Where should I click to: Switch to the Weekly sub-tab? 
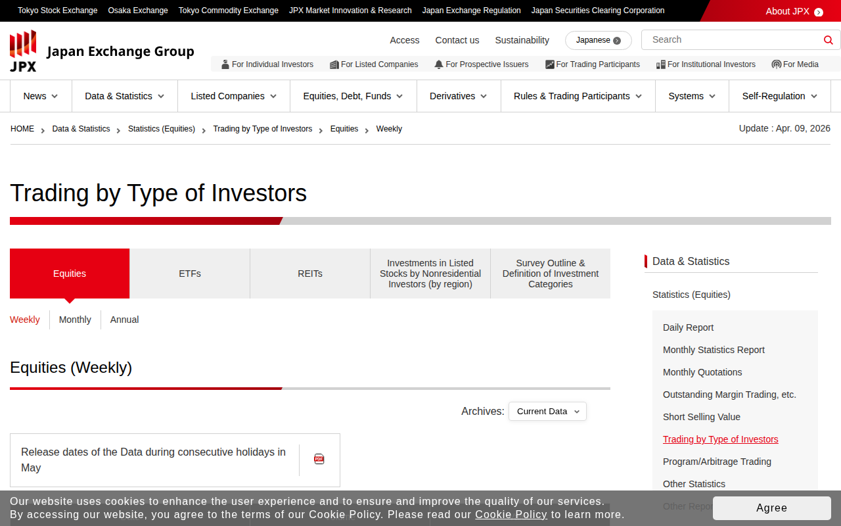(25, 320)
